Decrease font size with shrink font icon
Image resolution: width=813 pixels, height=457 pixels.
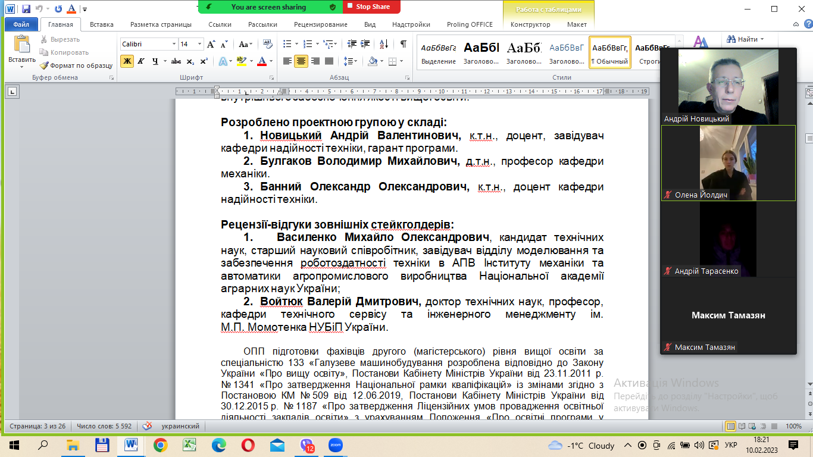click(x=224, y=44)
